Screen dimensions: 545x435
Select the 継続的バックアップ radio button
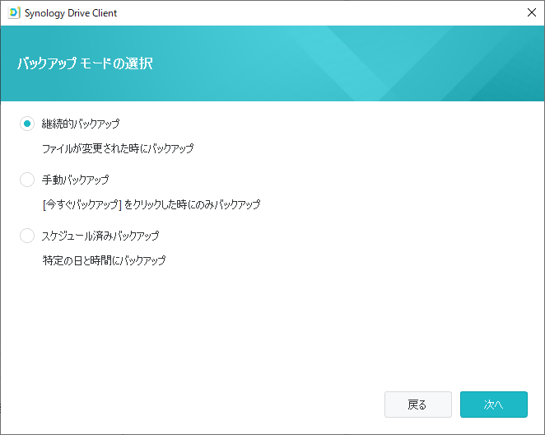pos(27,124)
